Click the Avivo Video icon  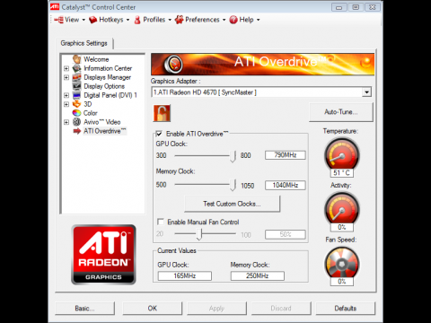point(77,122)
